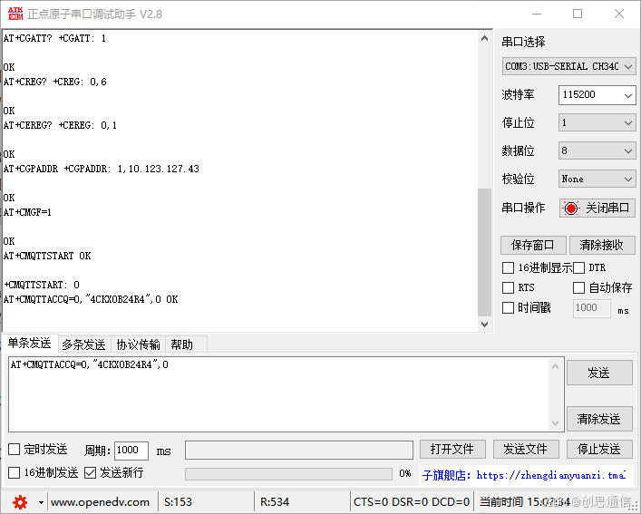Open the red gear settings icon
This screenshot has height=514, width=641.
[x=20, y=502]
